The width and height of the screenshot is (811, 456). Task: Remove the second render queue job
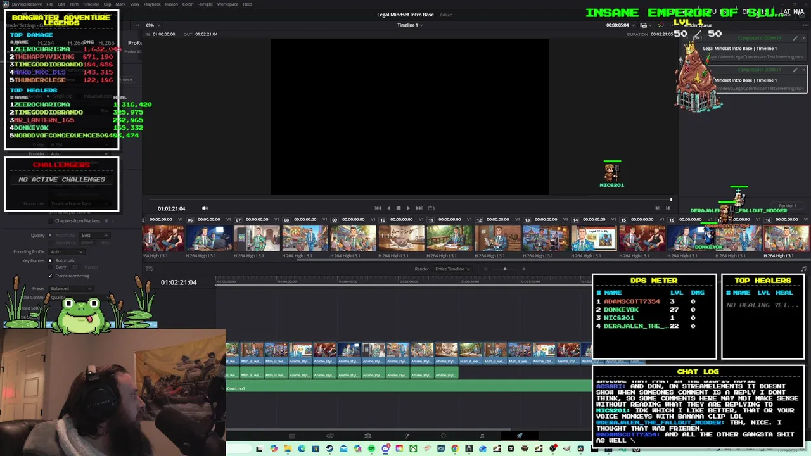803,70
